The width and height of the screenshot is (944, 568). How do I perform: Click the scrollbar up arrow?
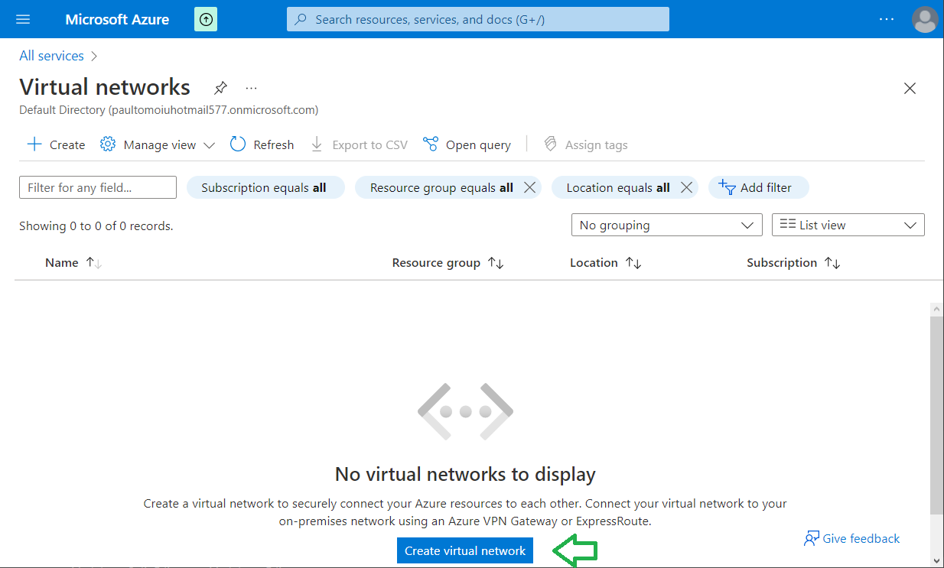[x=937, y=309]
